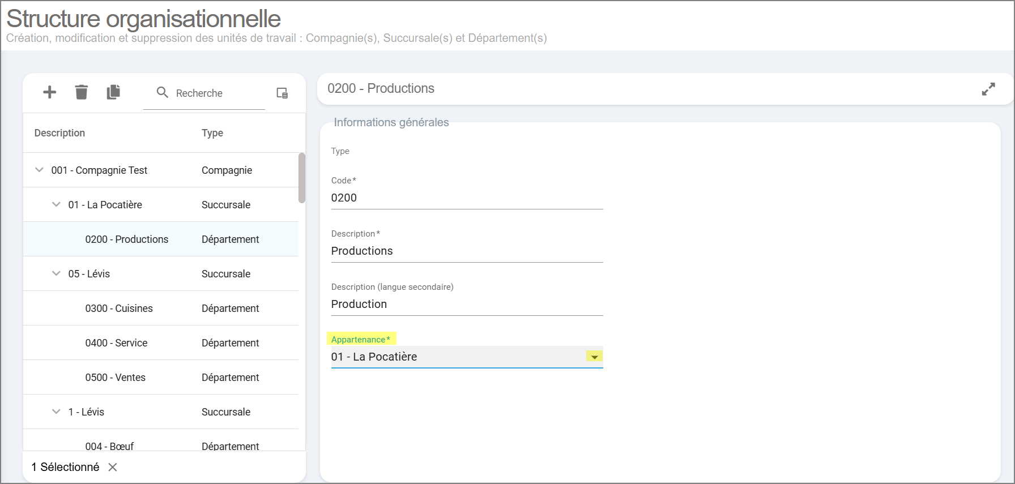Clear selection with the X icon
This screenshot has height=484, width=1015.
click(x=113, y=467)
